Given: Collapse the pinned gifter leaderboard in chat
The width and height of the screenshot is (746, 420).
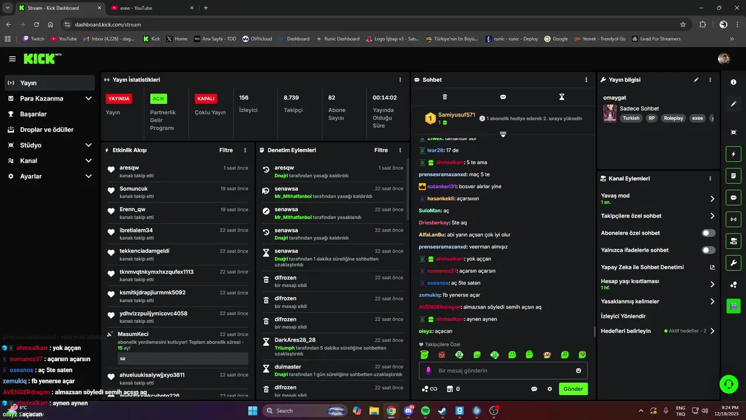Looking at the screenshot, I should coord(503,134).
